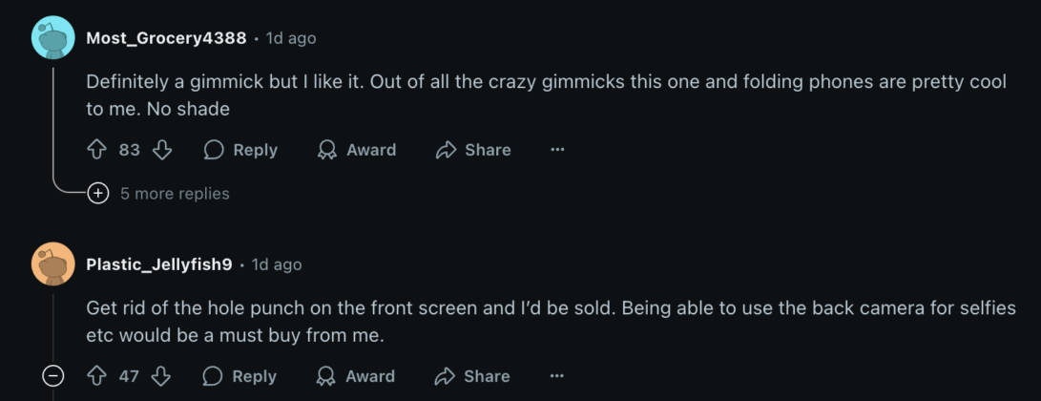Open Plastic_Jellyfish9's avatar
Screen dimensions: 1041x401
53,264
